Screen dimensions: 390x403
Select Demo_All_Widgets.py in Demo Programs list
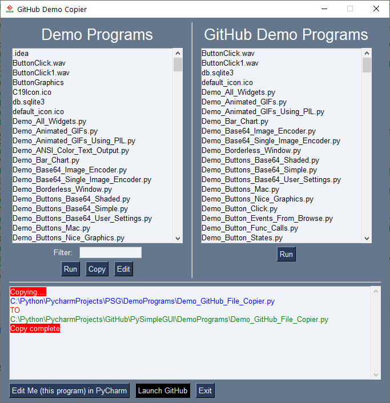93,122
